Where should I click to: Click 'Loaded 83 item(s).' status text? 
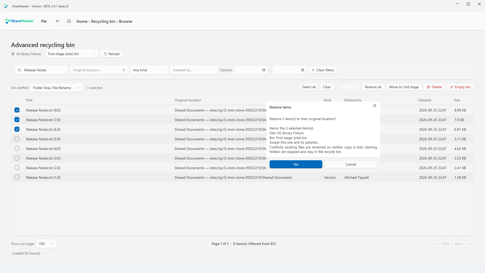pyautogui.click(x=27, y=253)
